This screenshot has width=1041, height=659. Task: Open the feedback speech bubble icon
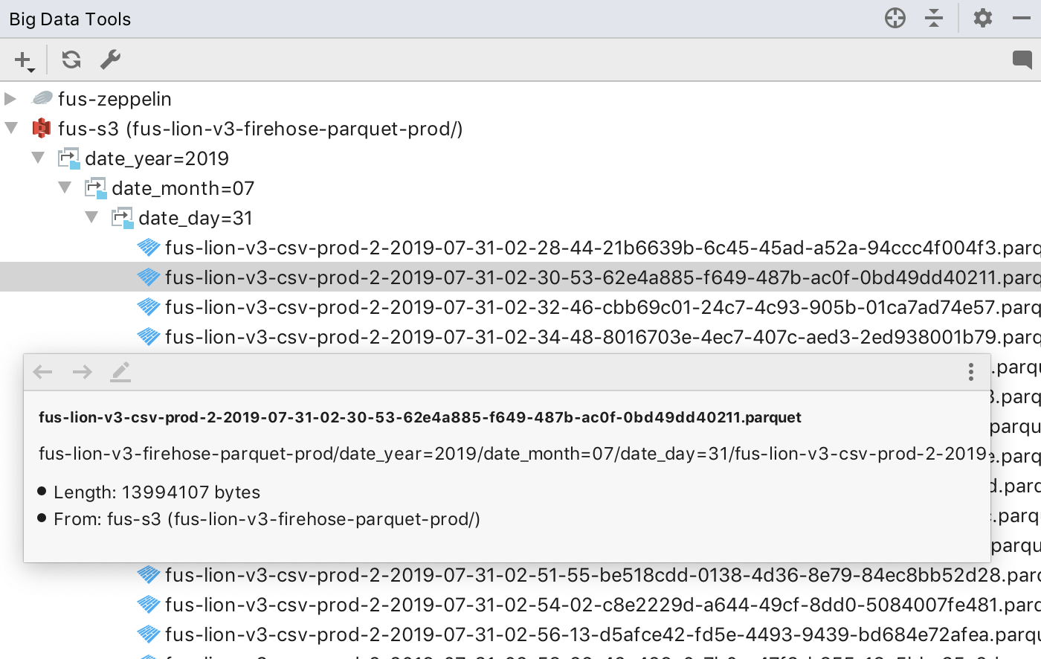(x=1022, y=60)
